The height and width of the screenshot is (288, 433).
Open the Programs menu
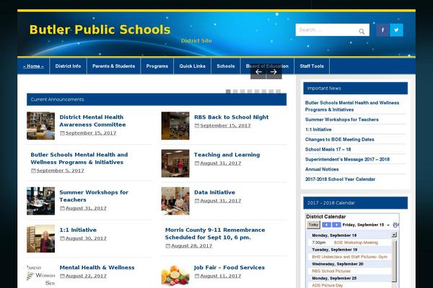tap(157, 66)
